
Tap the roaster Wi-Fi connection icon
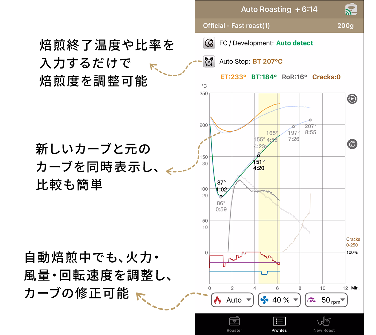(x=351, y=9)
